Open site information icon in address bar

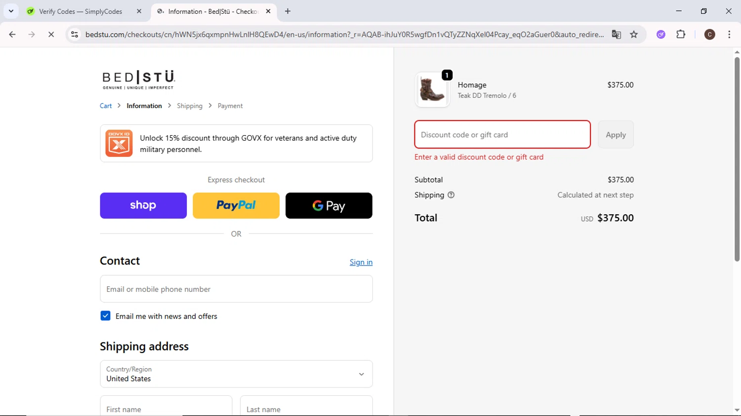pyautogui.click(x=75, y=35)
